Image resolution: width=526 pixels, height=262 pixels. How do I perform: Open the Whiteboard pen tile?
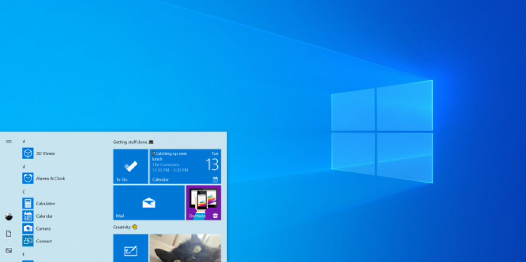131,248
